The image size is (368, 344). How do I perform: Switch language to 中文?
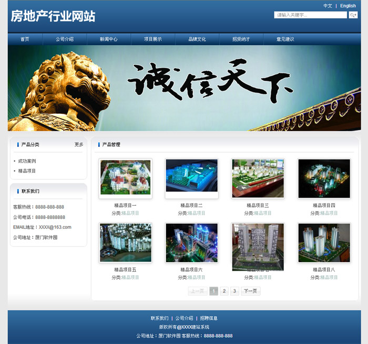(x=328, y=6)
